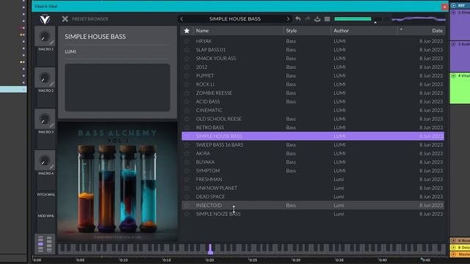This screenshot has width=470, height=264.
Task: Click the voice indicator grid icon
Action: (45, 244)
